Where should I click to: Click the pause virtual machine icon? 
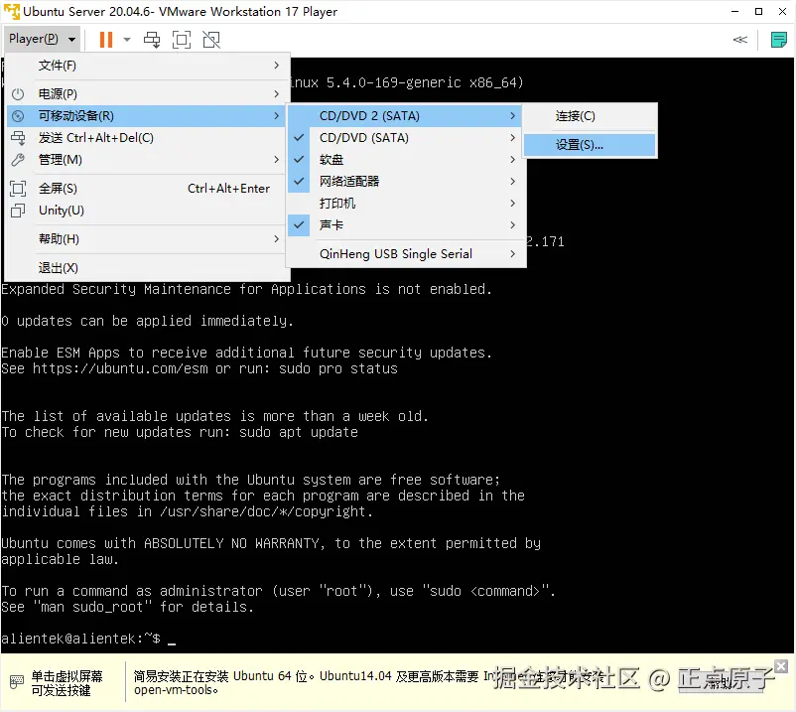(105, 40)
